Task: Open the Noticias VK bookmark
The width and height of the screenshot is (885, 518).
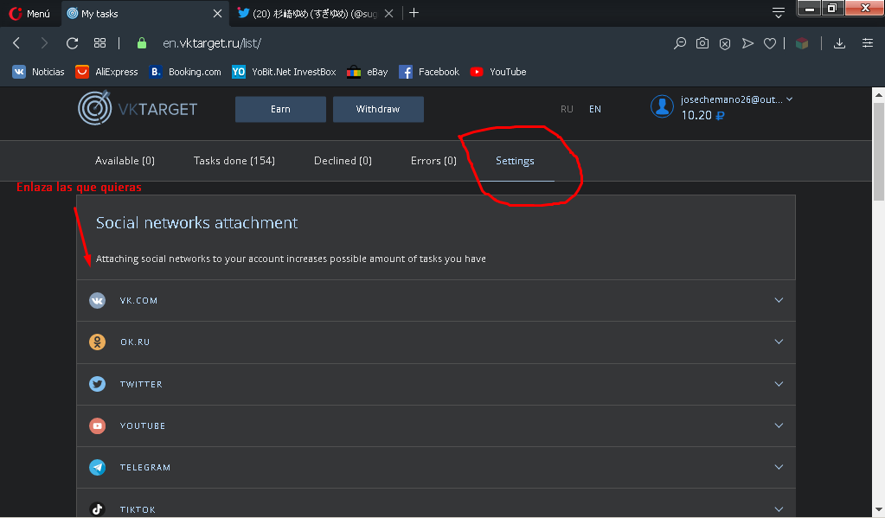Action: 38,72
